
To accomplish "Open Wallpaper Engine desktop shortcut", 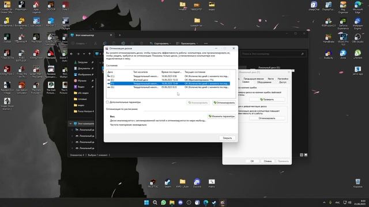I will 357,24.
